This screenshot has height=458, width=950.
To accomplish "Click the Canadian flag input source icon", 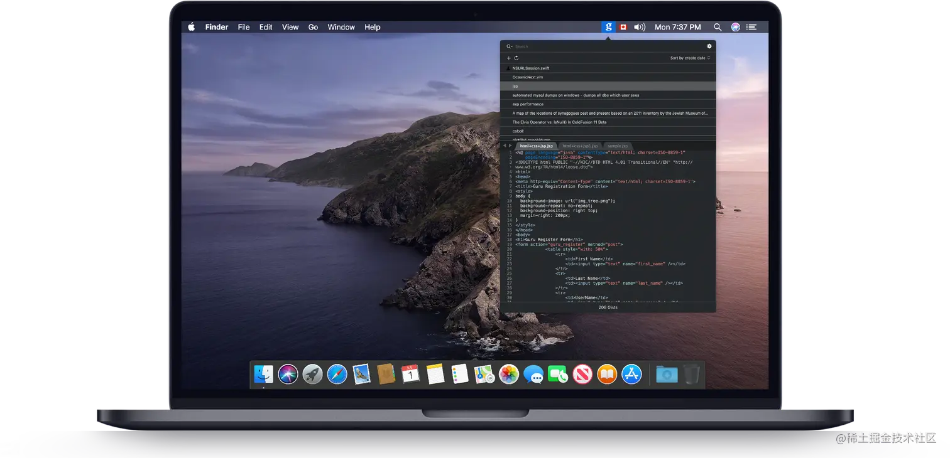I will coord(623,27).
